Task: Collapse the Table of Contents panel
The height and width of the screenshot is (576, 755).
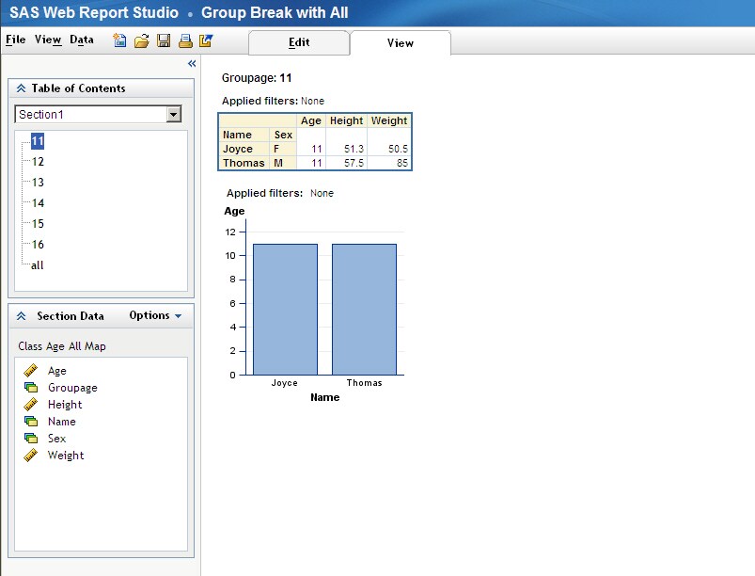Action: point(22,88)
